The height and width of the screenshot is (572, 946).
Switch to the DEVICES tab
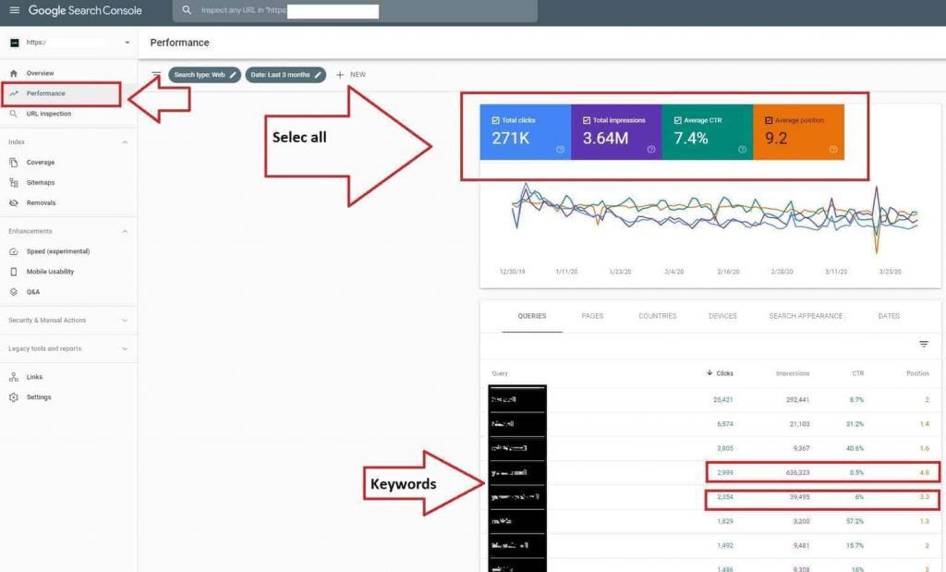click(722, 315)
